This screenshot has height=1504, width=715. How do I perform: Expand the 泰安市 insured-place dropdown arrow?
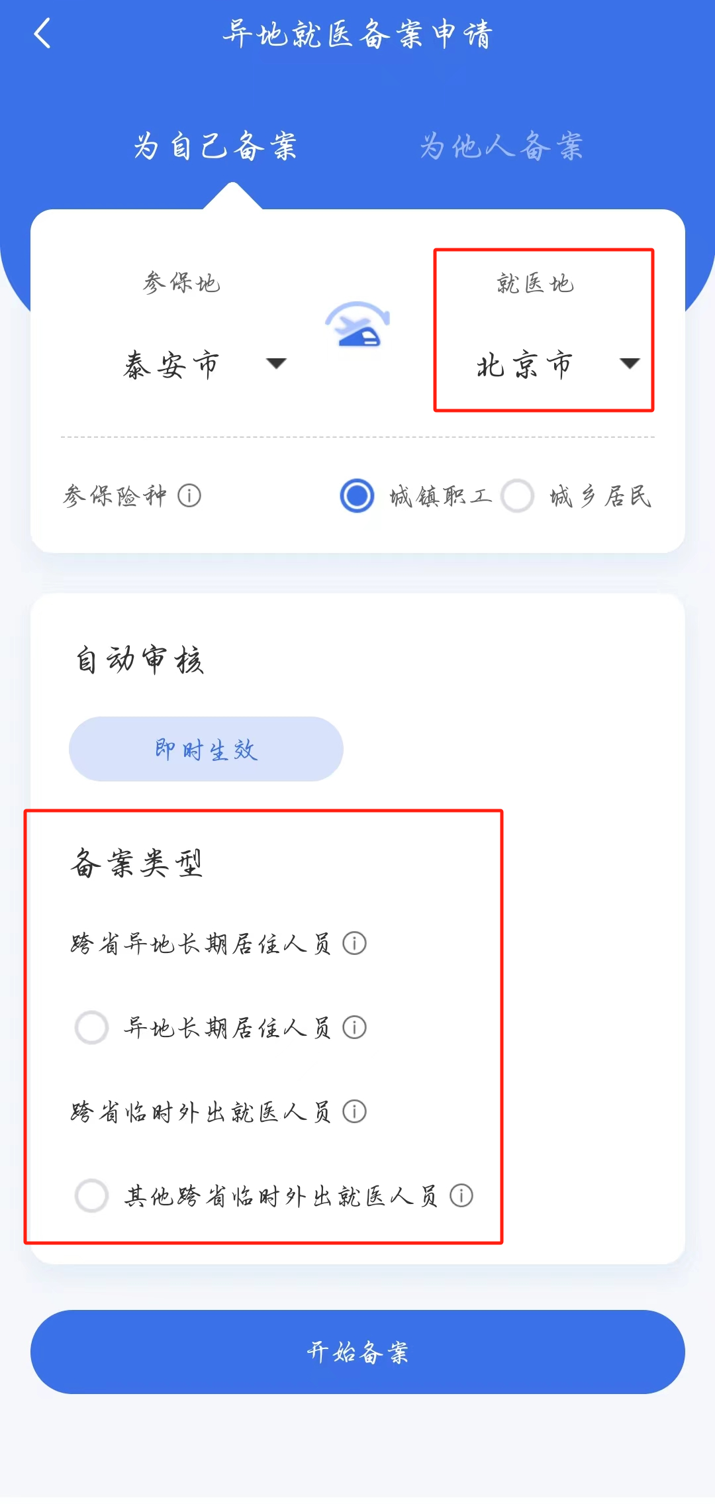tap(276, 363)
